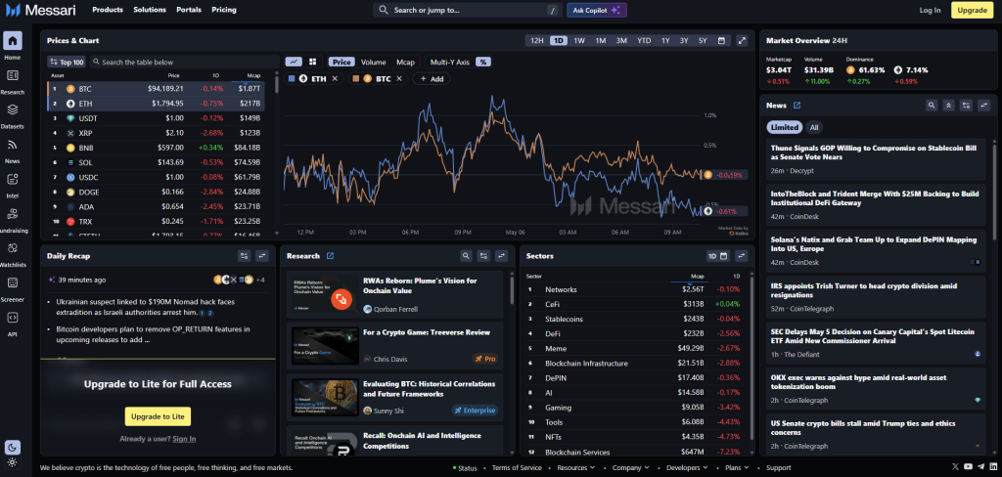The image size is (1002, 477).
Task: Remove BTC from the chart
Action: pyautogui.click(x=399, y=78)
